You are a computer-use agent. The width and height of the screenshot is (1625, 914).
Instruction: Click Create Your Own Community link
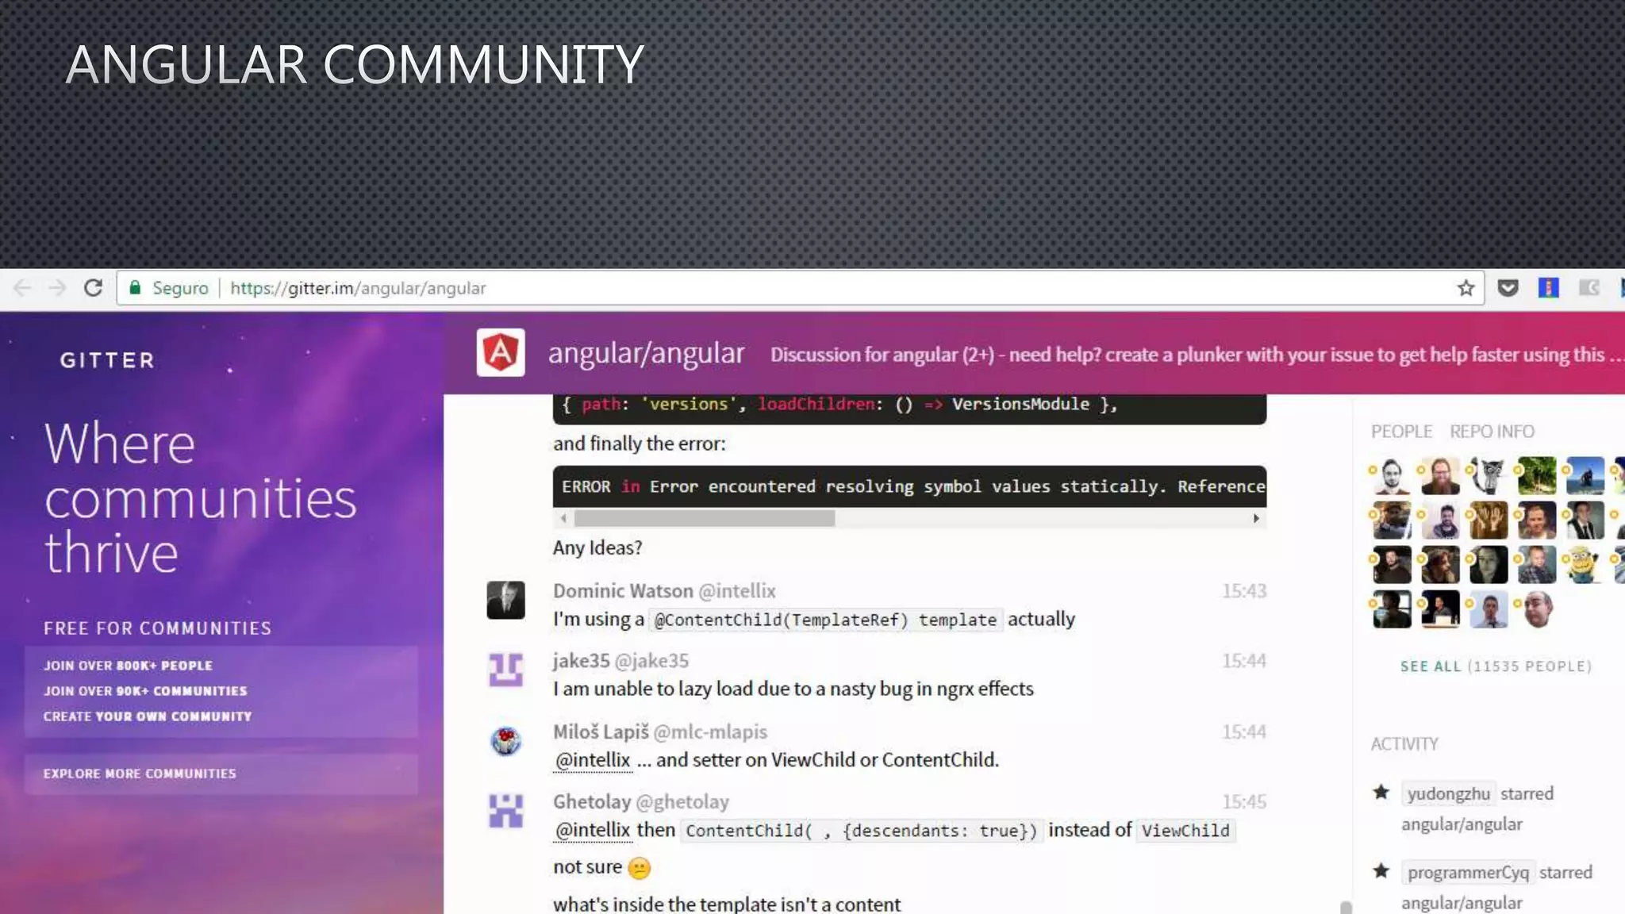[148, 716]
